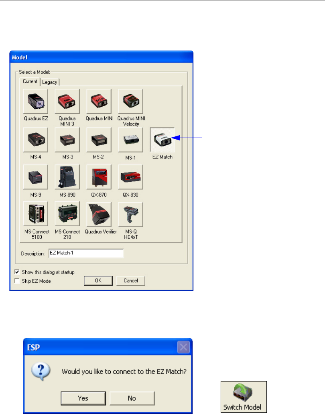325x414 pixels.
Task: Switch to the Legacy tab
Action: 50,82
